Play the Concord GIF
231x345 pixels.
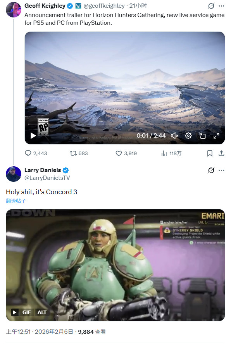14,312
